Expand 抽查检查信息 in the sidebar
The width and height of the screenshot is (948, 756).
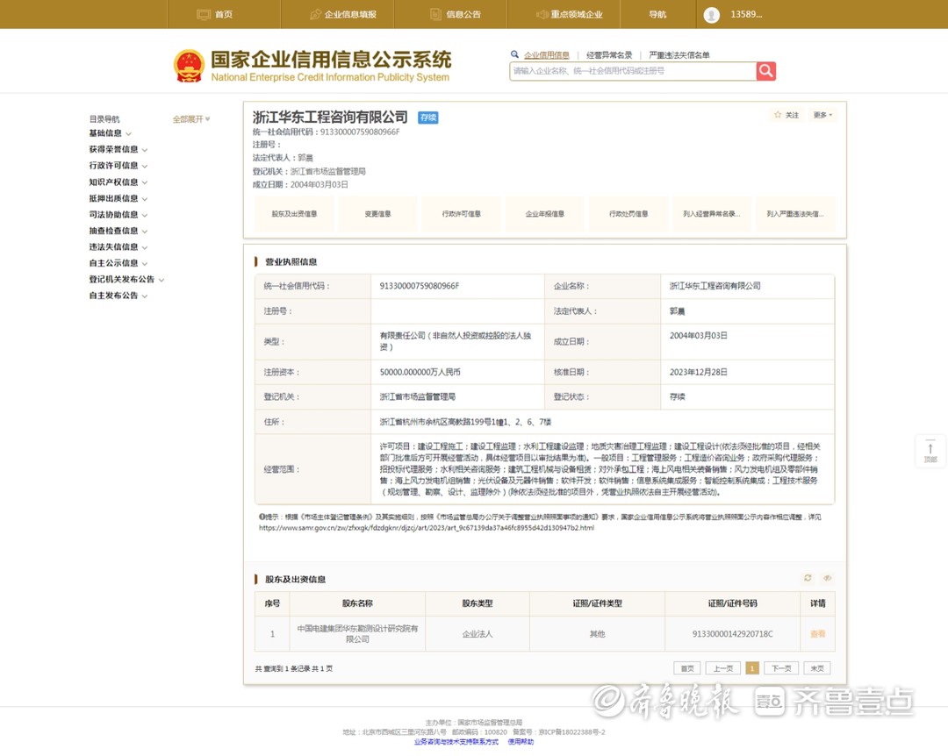click(118, 231)
